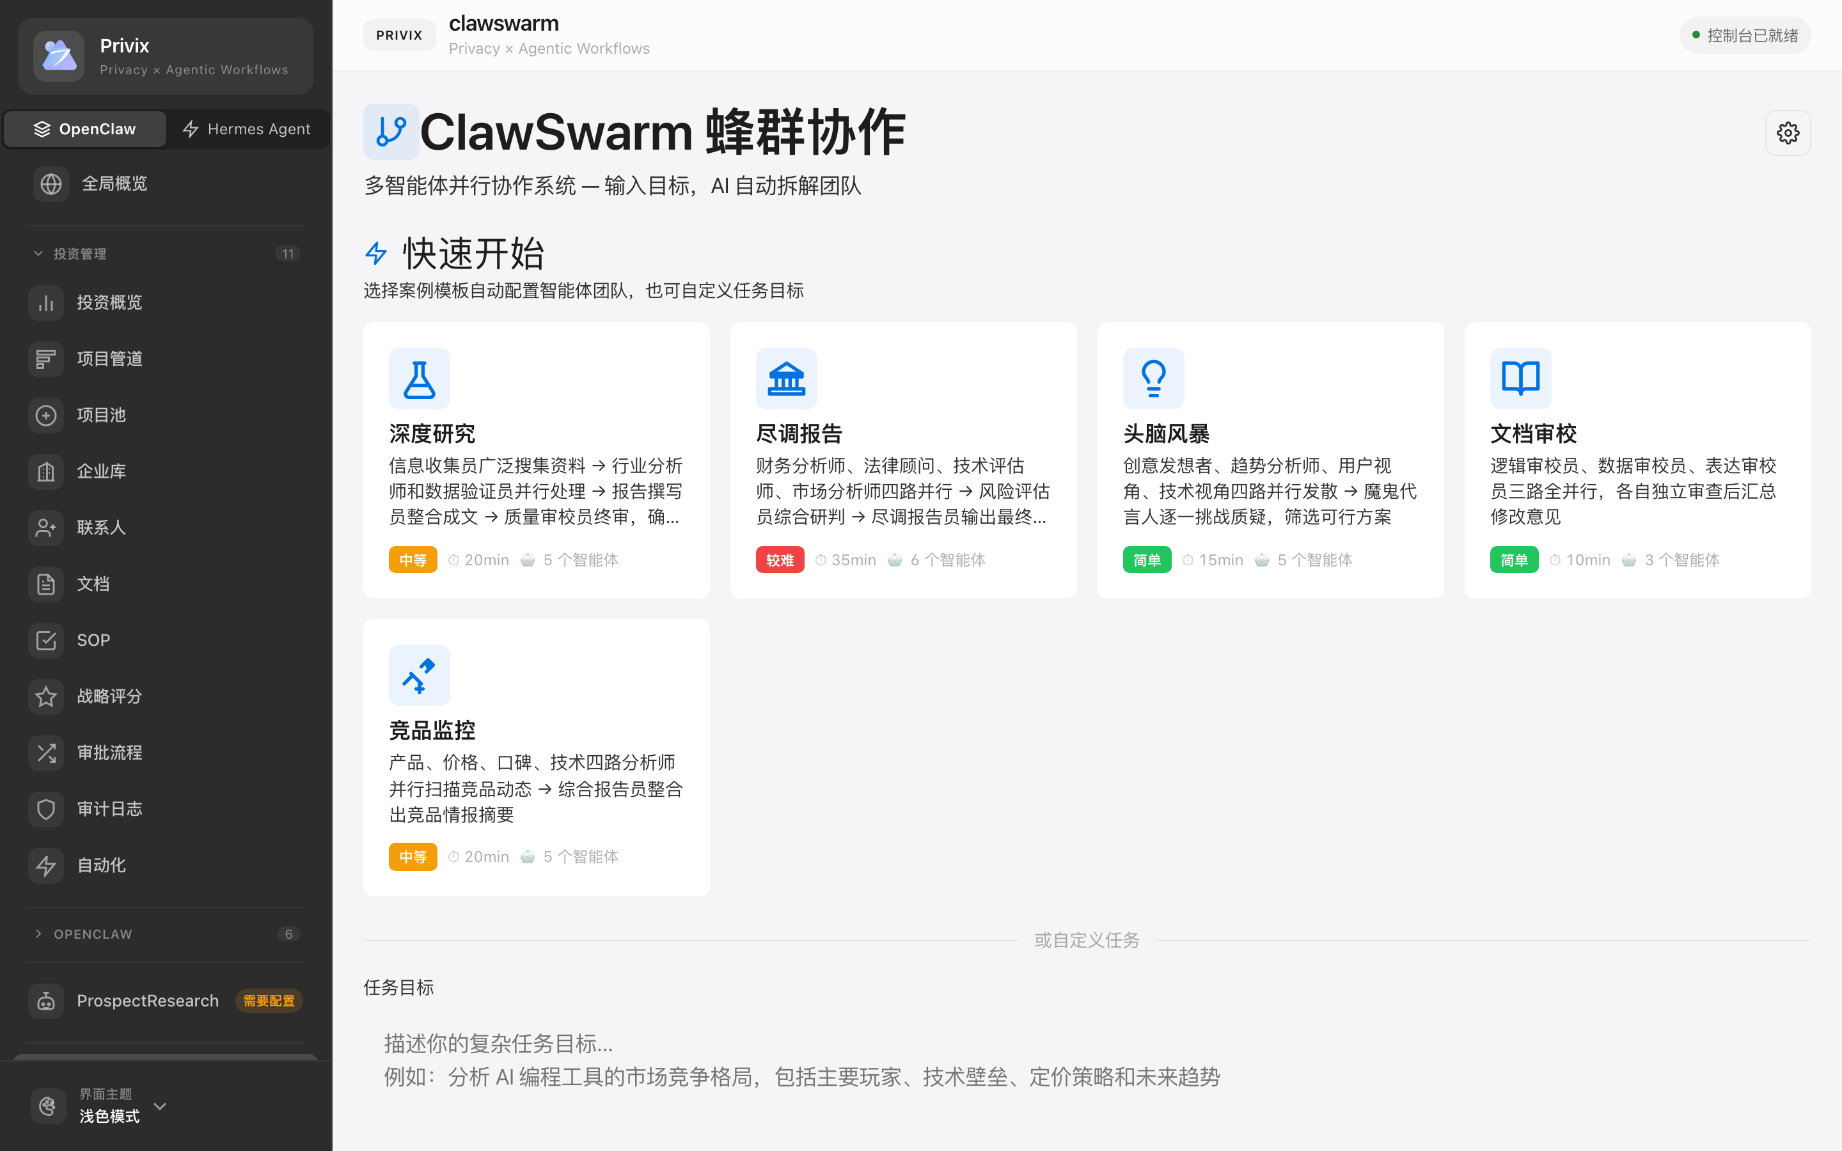Go to 投资概览 page
1842x1151 pixels.
(166, 302)
